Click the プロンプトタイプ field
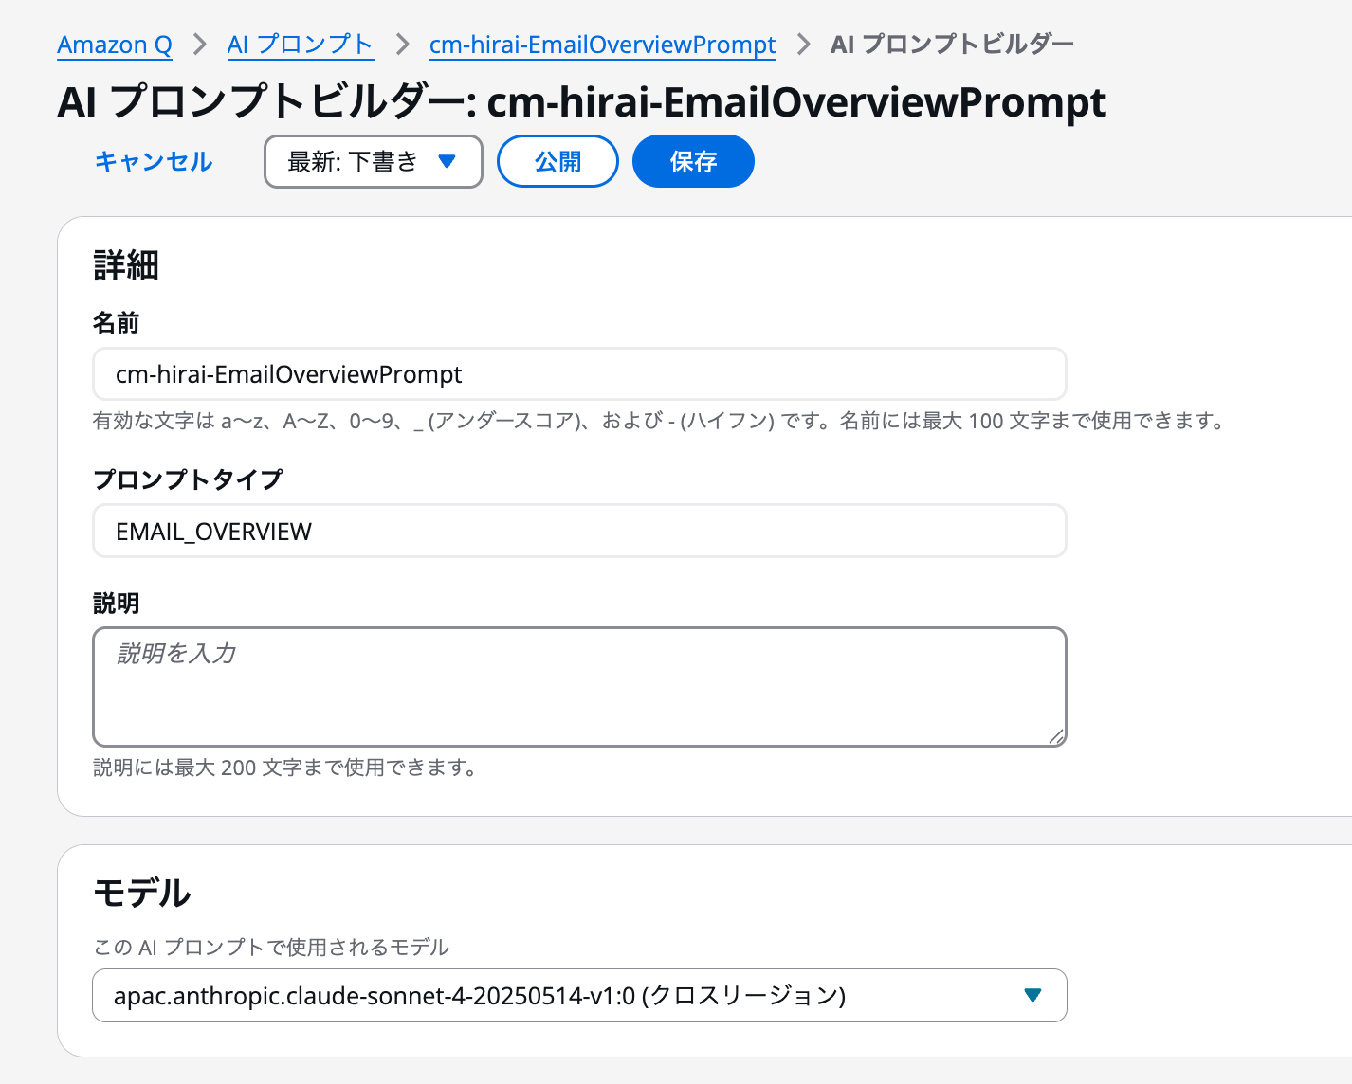This screenshot has width=1352, height=1084. 579,532
